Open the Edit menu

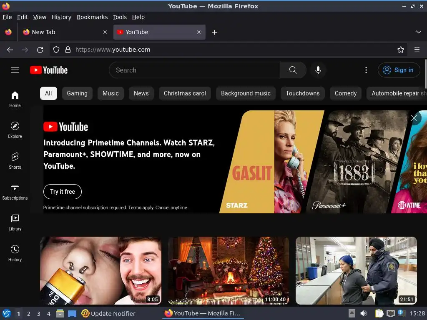click(x=23, y=17)
